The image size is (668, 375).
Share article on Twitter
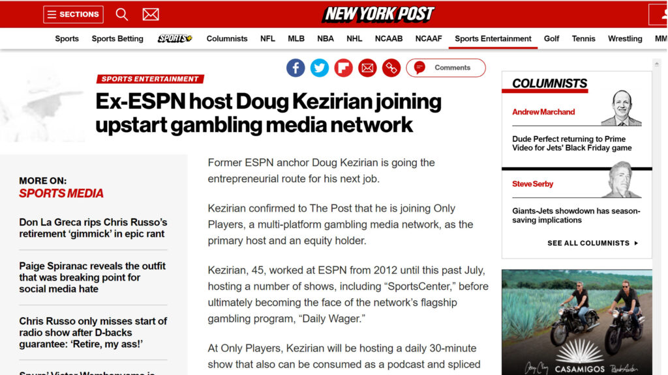[x=320, y=68]
